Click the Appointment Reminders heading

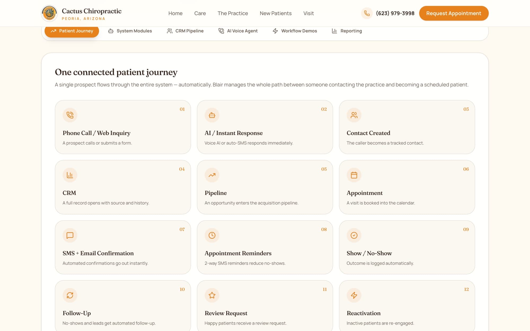[238, 253]
